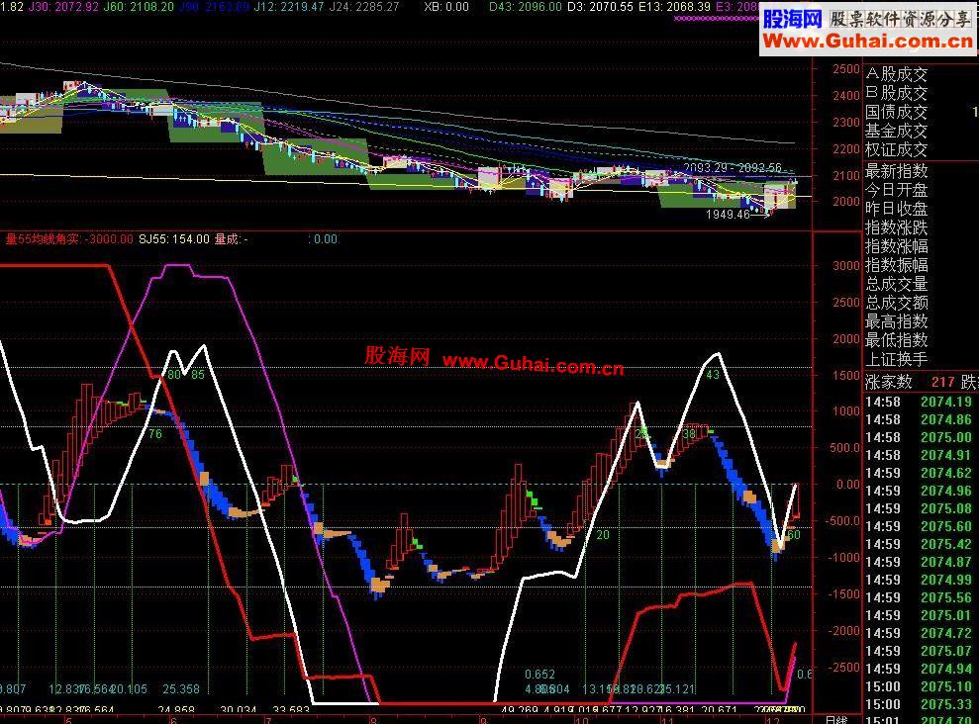Click the -2000 indicator axis label
The width and height of the screenshot is (979, 724).
point(843,630)
